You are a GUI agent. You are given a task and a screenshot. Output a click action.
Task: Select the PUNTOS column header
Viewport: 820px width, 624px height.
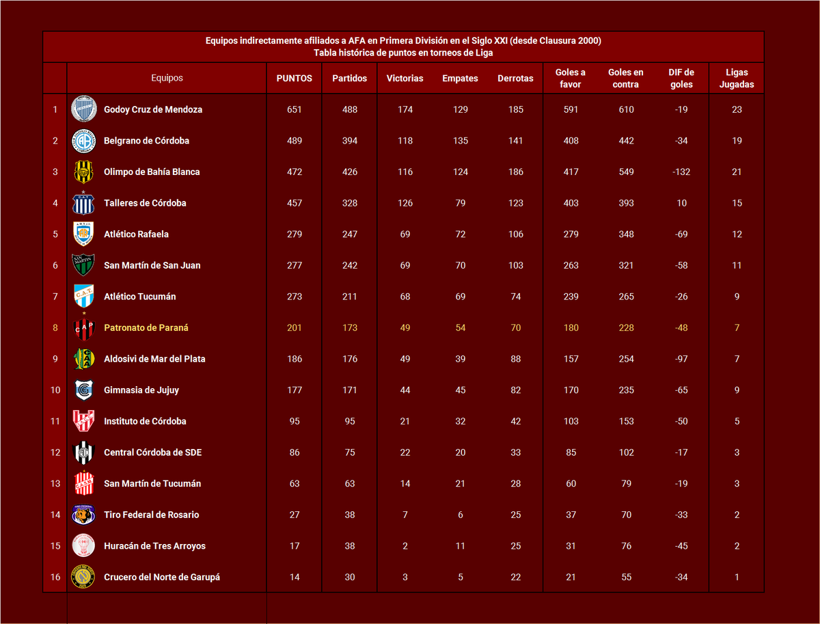tap(295, 78)
